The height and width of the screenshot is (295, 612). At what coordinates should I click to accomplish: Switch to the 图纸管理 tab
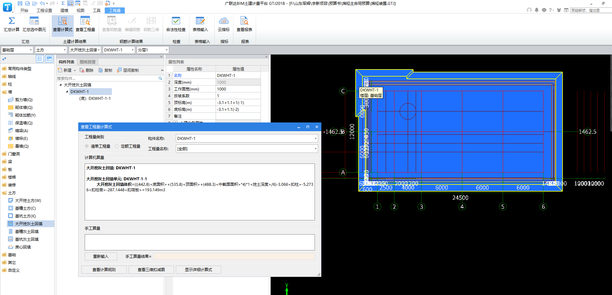pyautogui.click(x=88, y=62)
